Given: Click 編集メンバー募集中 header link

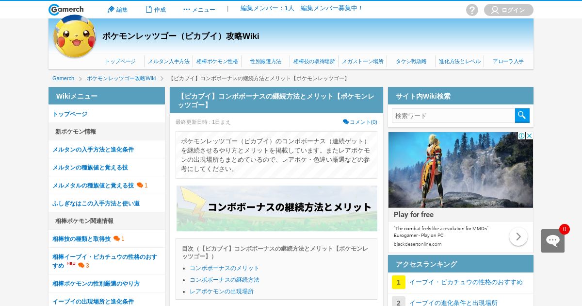Looking at the screenshot, I should (332, 8).
